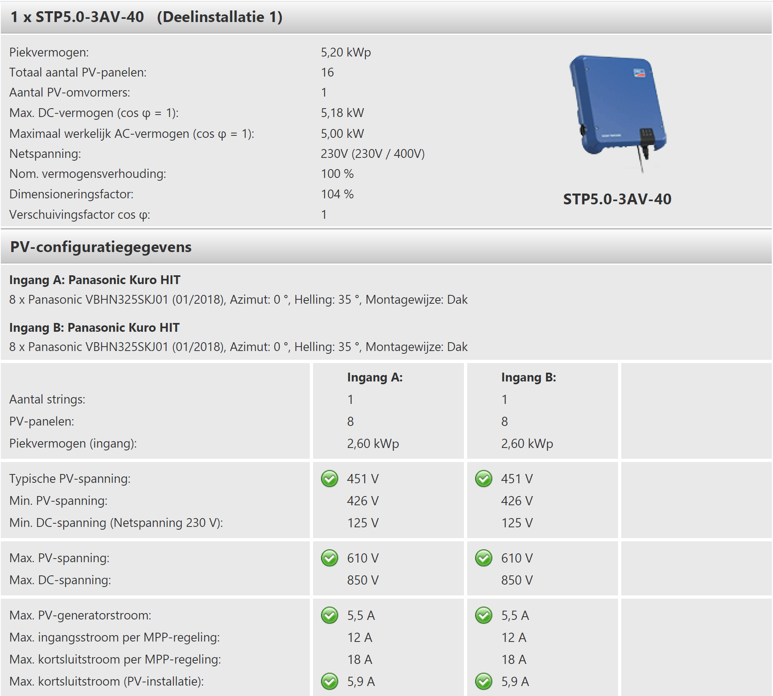Screen dimensions: 773x696
Task: Click green check beside Ingang B 610 V
Action: coord(484,558)
